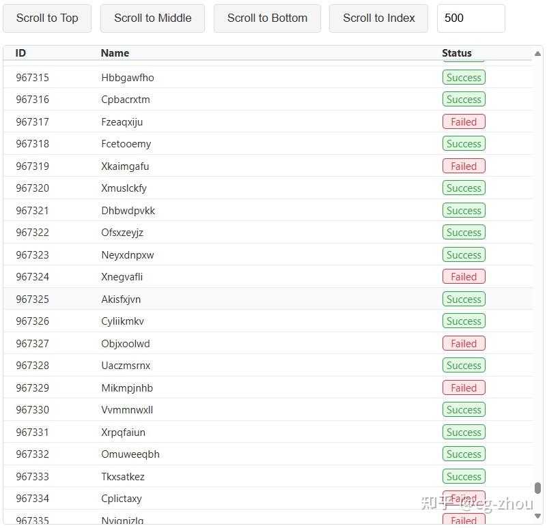This screenshot has height=528, width=547.
Task: Click the Failed status for Xnegvafli
Action: click(464, 277)
